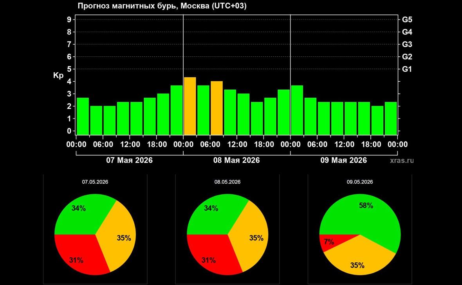
Task: Click the G5 storm level label
Action: point(407,20)
